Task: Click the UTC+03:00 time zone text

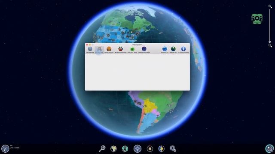Action: click(x=15, y=148)
